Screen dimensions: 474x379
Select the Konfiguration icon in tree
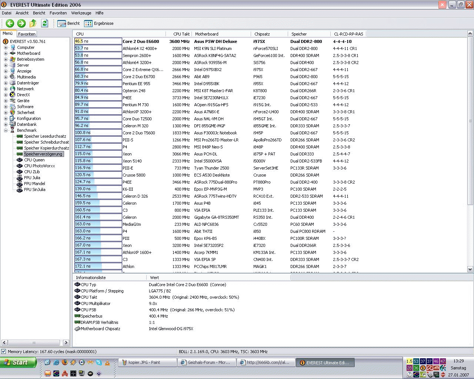13,118
